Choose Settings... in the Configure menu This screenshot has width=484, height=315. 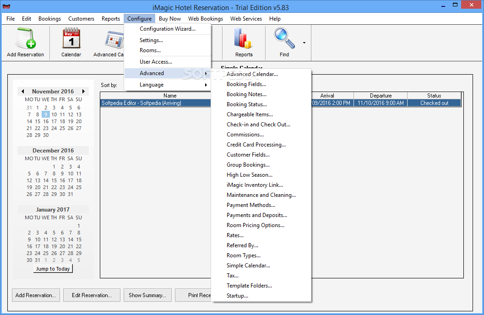pyautogui.click(x=168, y=40)
